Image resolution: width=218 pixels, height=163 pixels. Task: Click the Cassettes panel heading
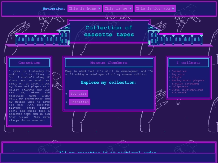point(29,63)
